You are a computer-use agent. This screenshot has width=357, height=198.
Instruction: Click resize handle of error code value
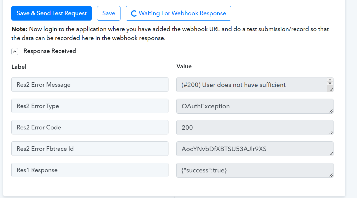(x=331, y=132)
